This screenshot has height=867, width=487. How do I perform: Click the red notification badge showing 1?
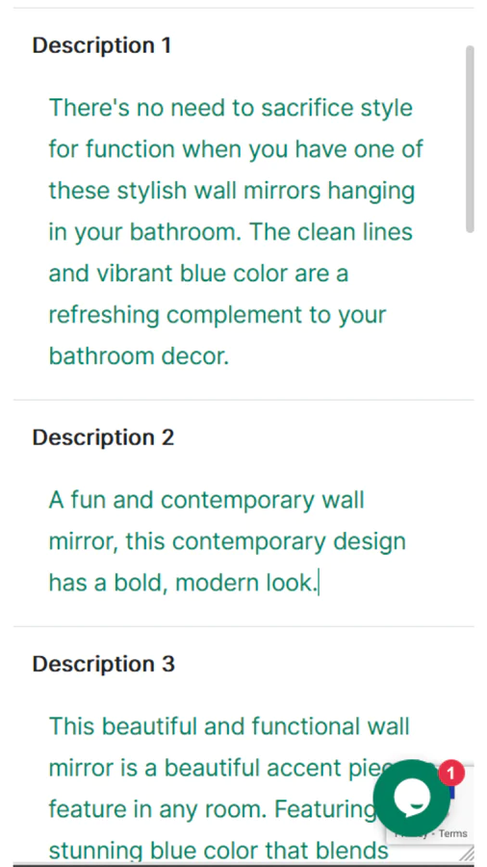[x=451, y=773]
